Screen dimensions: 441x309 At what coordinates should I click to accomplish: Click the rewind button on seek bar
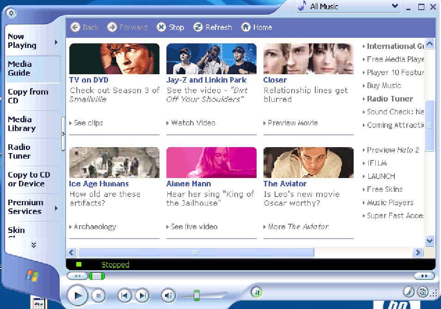[77, 276]
